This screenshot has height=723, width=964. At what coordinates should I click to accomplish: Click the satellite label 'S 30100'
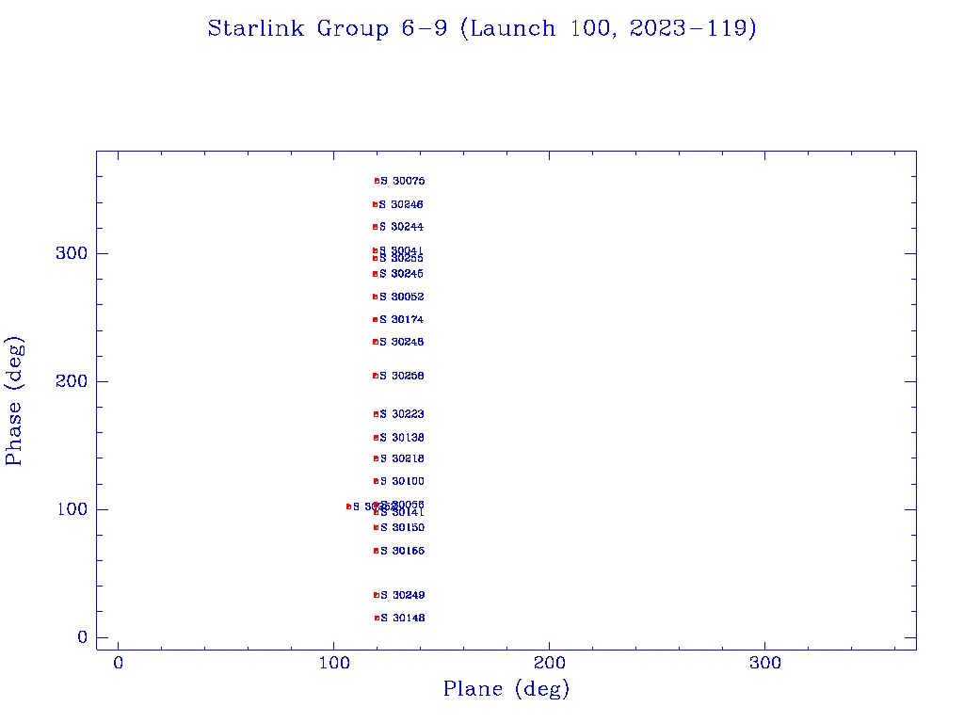[x=402, y=481]
